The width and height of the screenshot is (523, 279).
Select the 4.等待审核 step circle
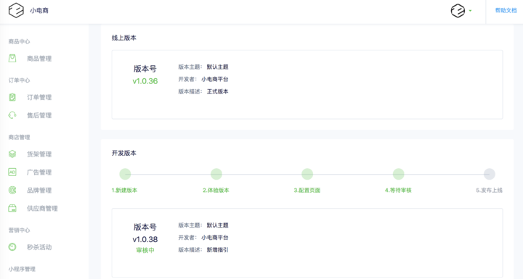point(398,174)
